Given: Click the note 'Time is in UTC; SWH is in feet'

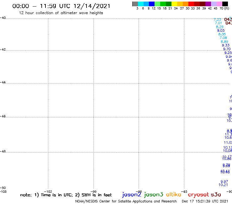Looking at the screenshot, I should pyautogui.click(x=66, y=195).
